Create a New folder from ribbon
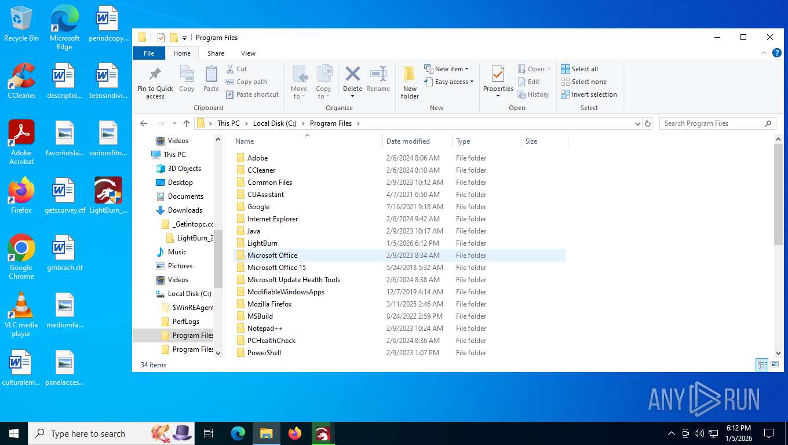Screen dimensions: 788x445 410,82
